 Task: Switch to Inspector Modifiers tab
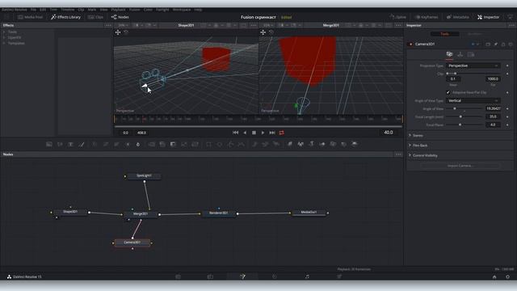[474, 34]
